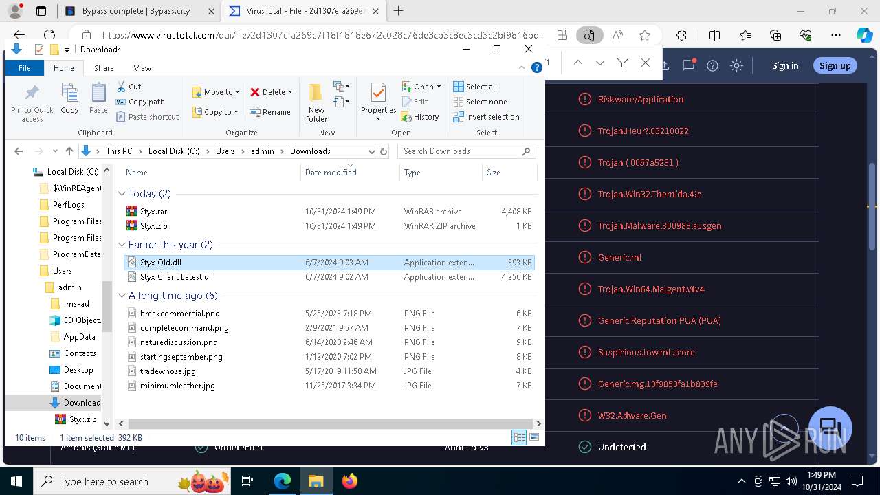Click Copy path in the ribbon
880x495 pixels.
(140, 102)
